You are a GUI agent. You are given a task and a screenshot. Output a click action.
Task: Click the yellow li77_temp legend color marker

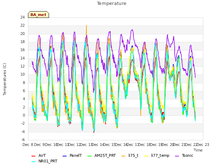coord(146,156)
